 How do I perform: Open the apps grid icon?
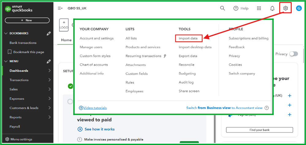tap(259, 8)
